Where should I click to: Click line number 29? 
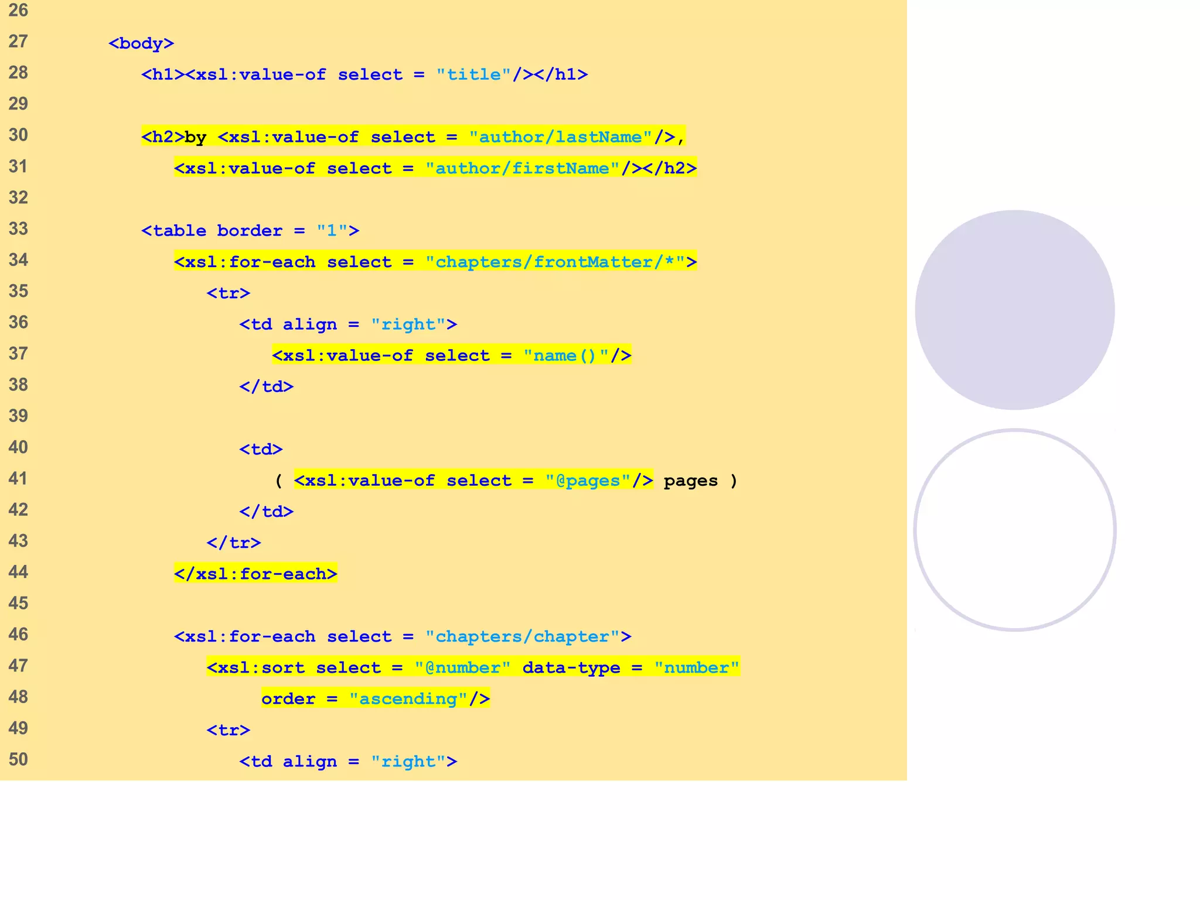tap(18, 104)
